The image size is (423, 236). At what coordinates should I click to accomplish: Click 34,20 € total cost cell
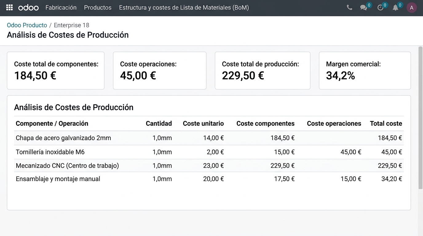[392, 179]
